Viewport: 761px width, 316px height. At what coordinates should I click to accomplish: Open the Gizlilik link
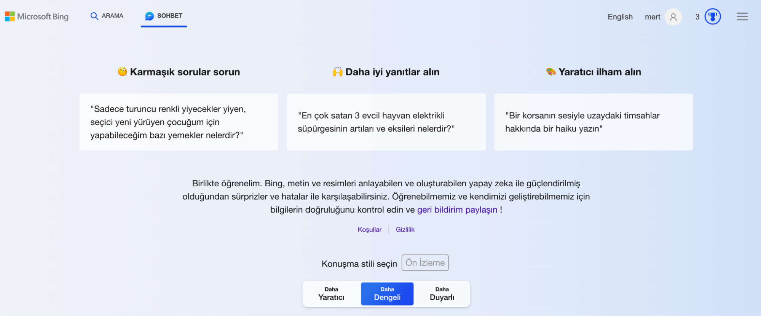tap(405, 229)
